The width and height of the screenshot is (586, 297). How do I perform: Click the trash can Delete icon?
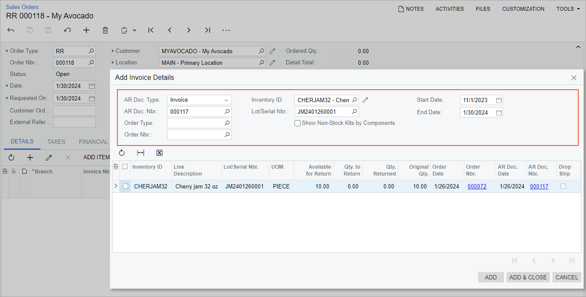tap(105, 30)
